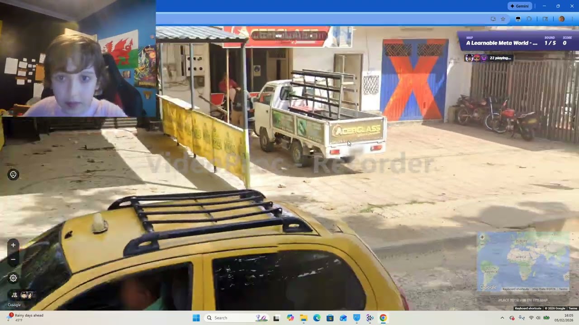Open the Chrome profile avatar
The height and width of the screenshot is (325, 579).
click(562, 19)
